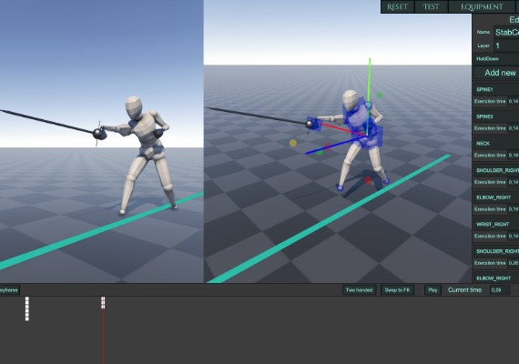This screenshot has height=364, width=519.
Task: Select the first keyframe column on timeline
Action: pos(27,308)
